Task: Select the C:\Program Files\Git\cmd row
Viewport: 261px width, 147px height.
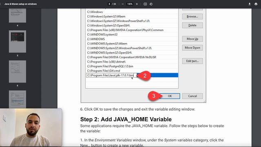Action: pyautogui.click(x=132, y=71)
